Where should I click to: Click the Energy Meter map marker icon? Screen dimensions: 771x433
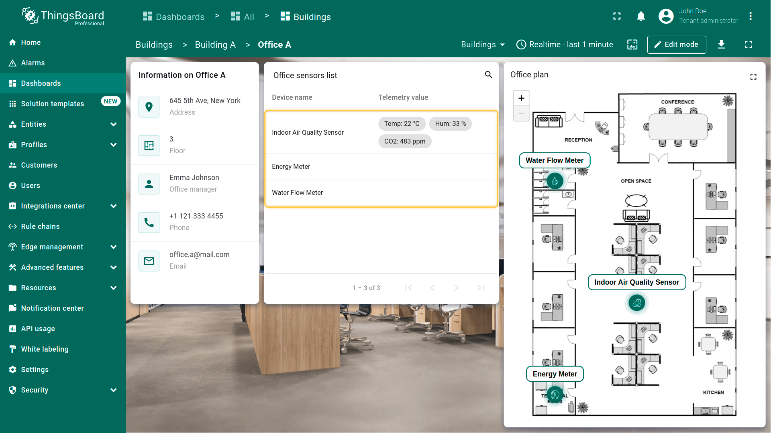point(555,395)
